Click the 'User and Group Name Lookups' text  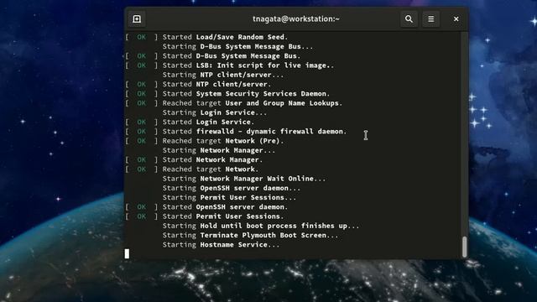(x=284, y=103)
